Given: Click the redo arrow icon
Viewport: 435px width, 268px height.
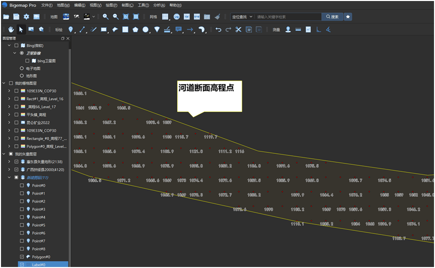Looking at the screenshot, I should coord(229,30).
